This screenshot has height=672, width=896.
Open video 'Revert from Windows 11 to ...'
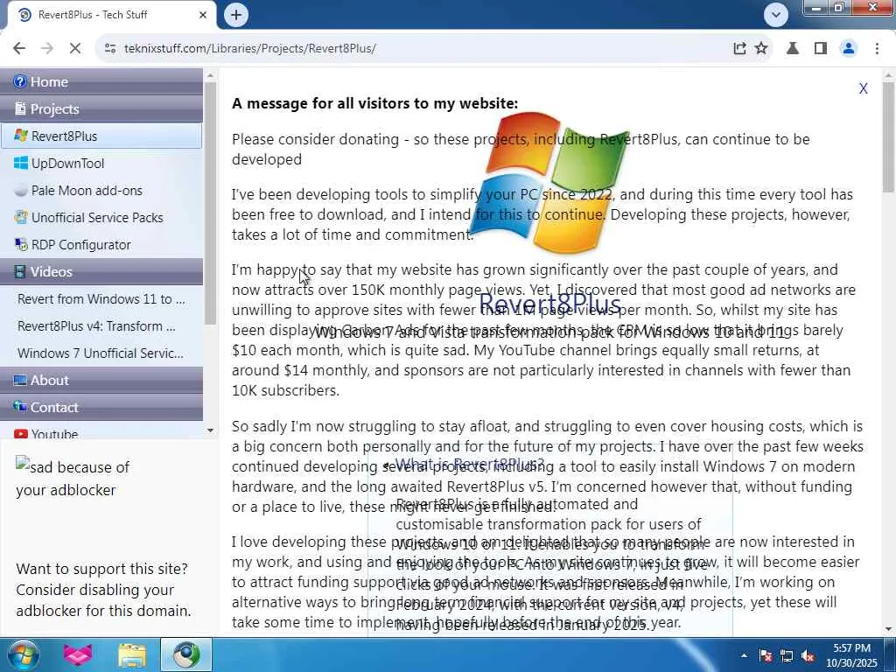tap(101, 299)
